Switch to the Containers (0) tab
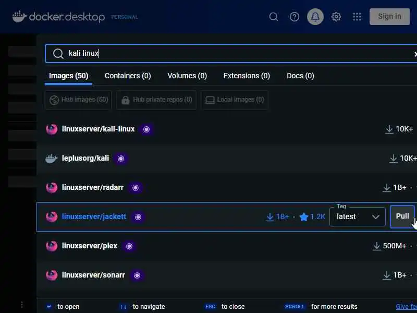The width and height of the screenshot is (417, 313). [128, 76]
